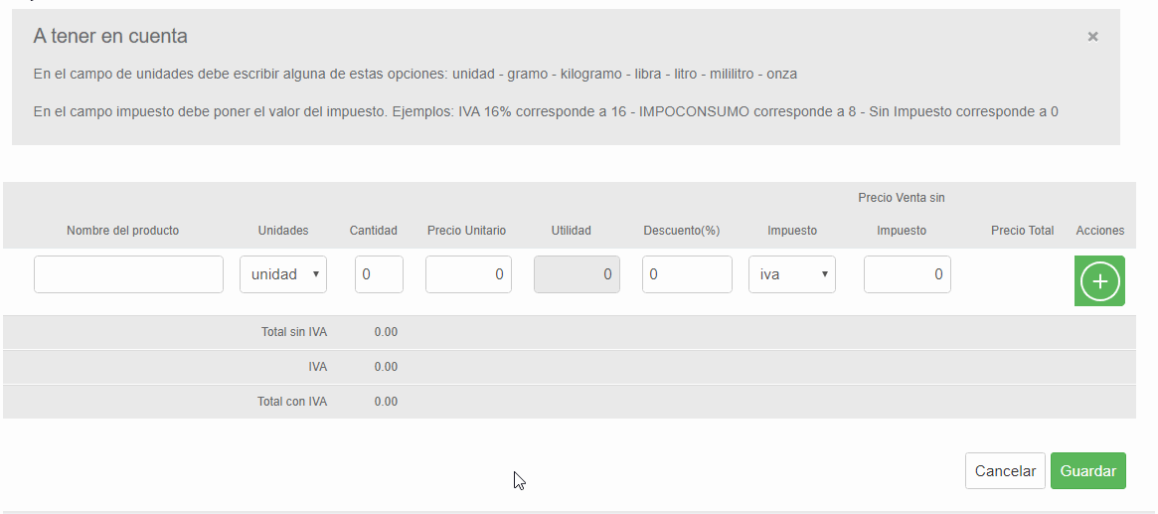Click the 0.00 value beside Total con IVA
This screenshot has width=1158, height=514.
(386, 402)
